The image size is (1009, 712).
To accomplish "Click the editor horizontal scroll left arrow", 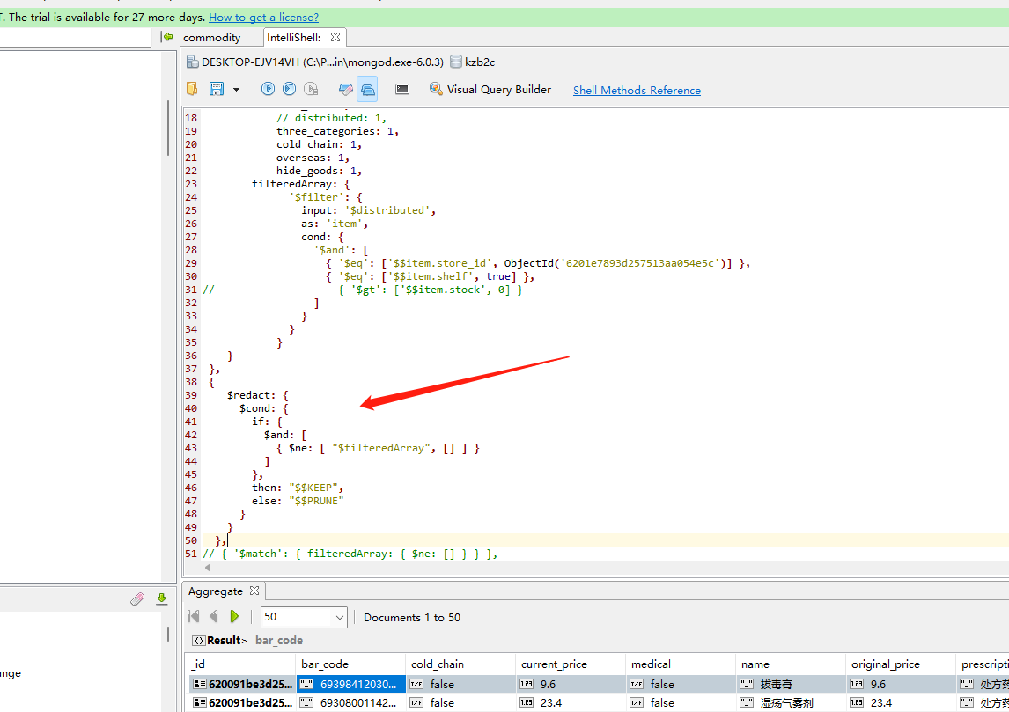I will click(x=208, y=568).
